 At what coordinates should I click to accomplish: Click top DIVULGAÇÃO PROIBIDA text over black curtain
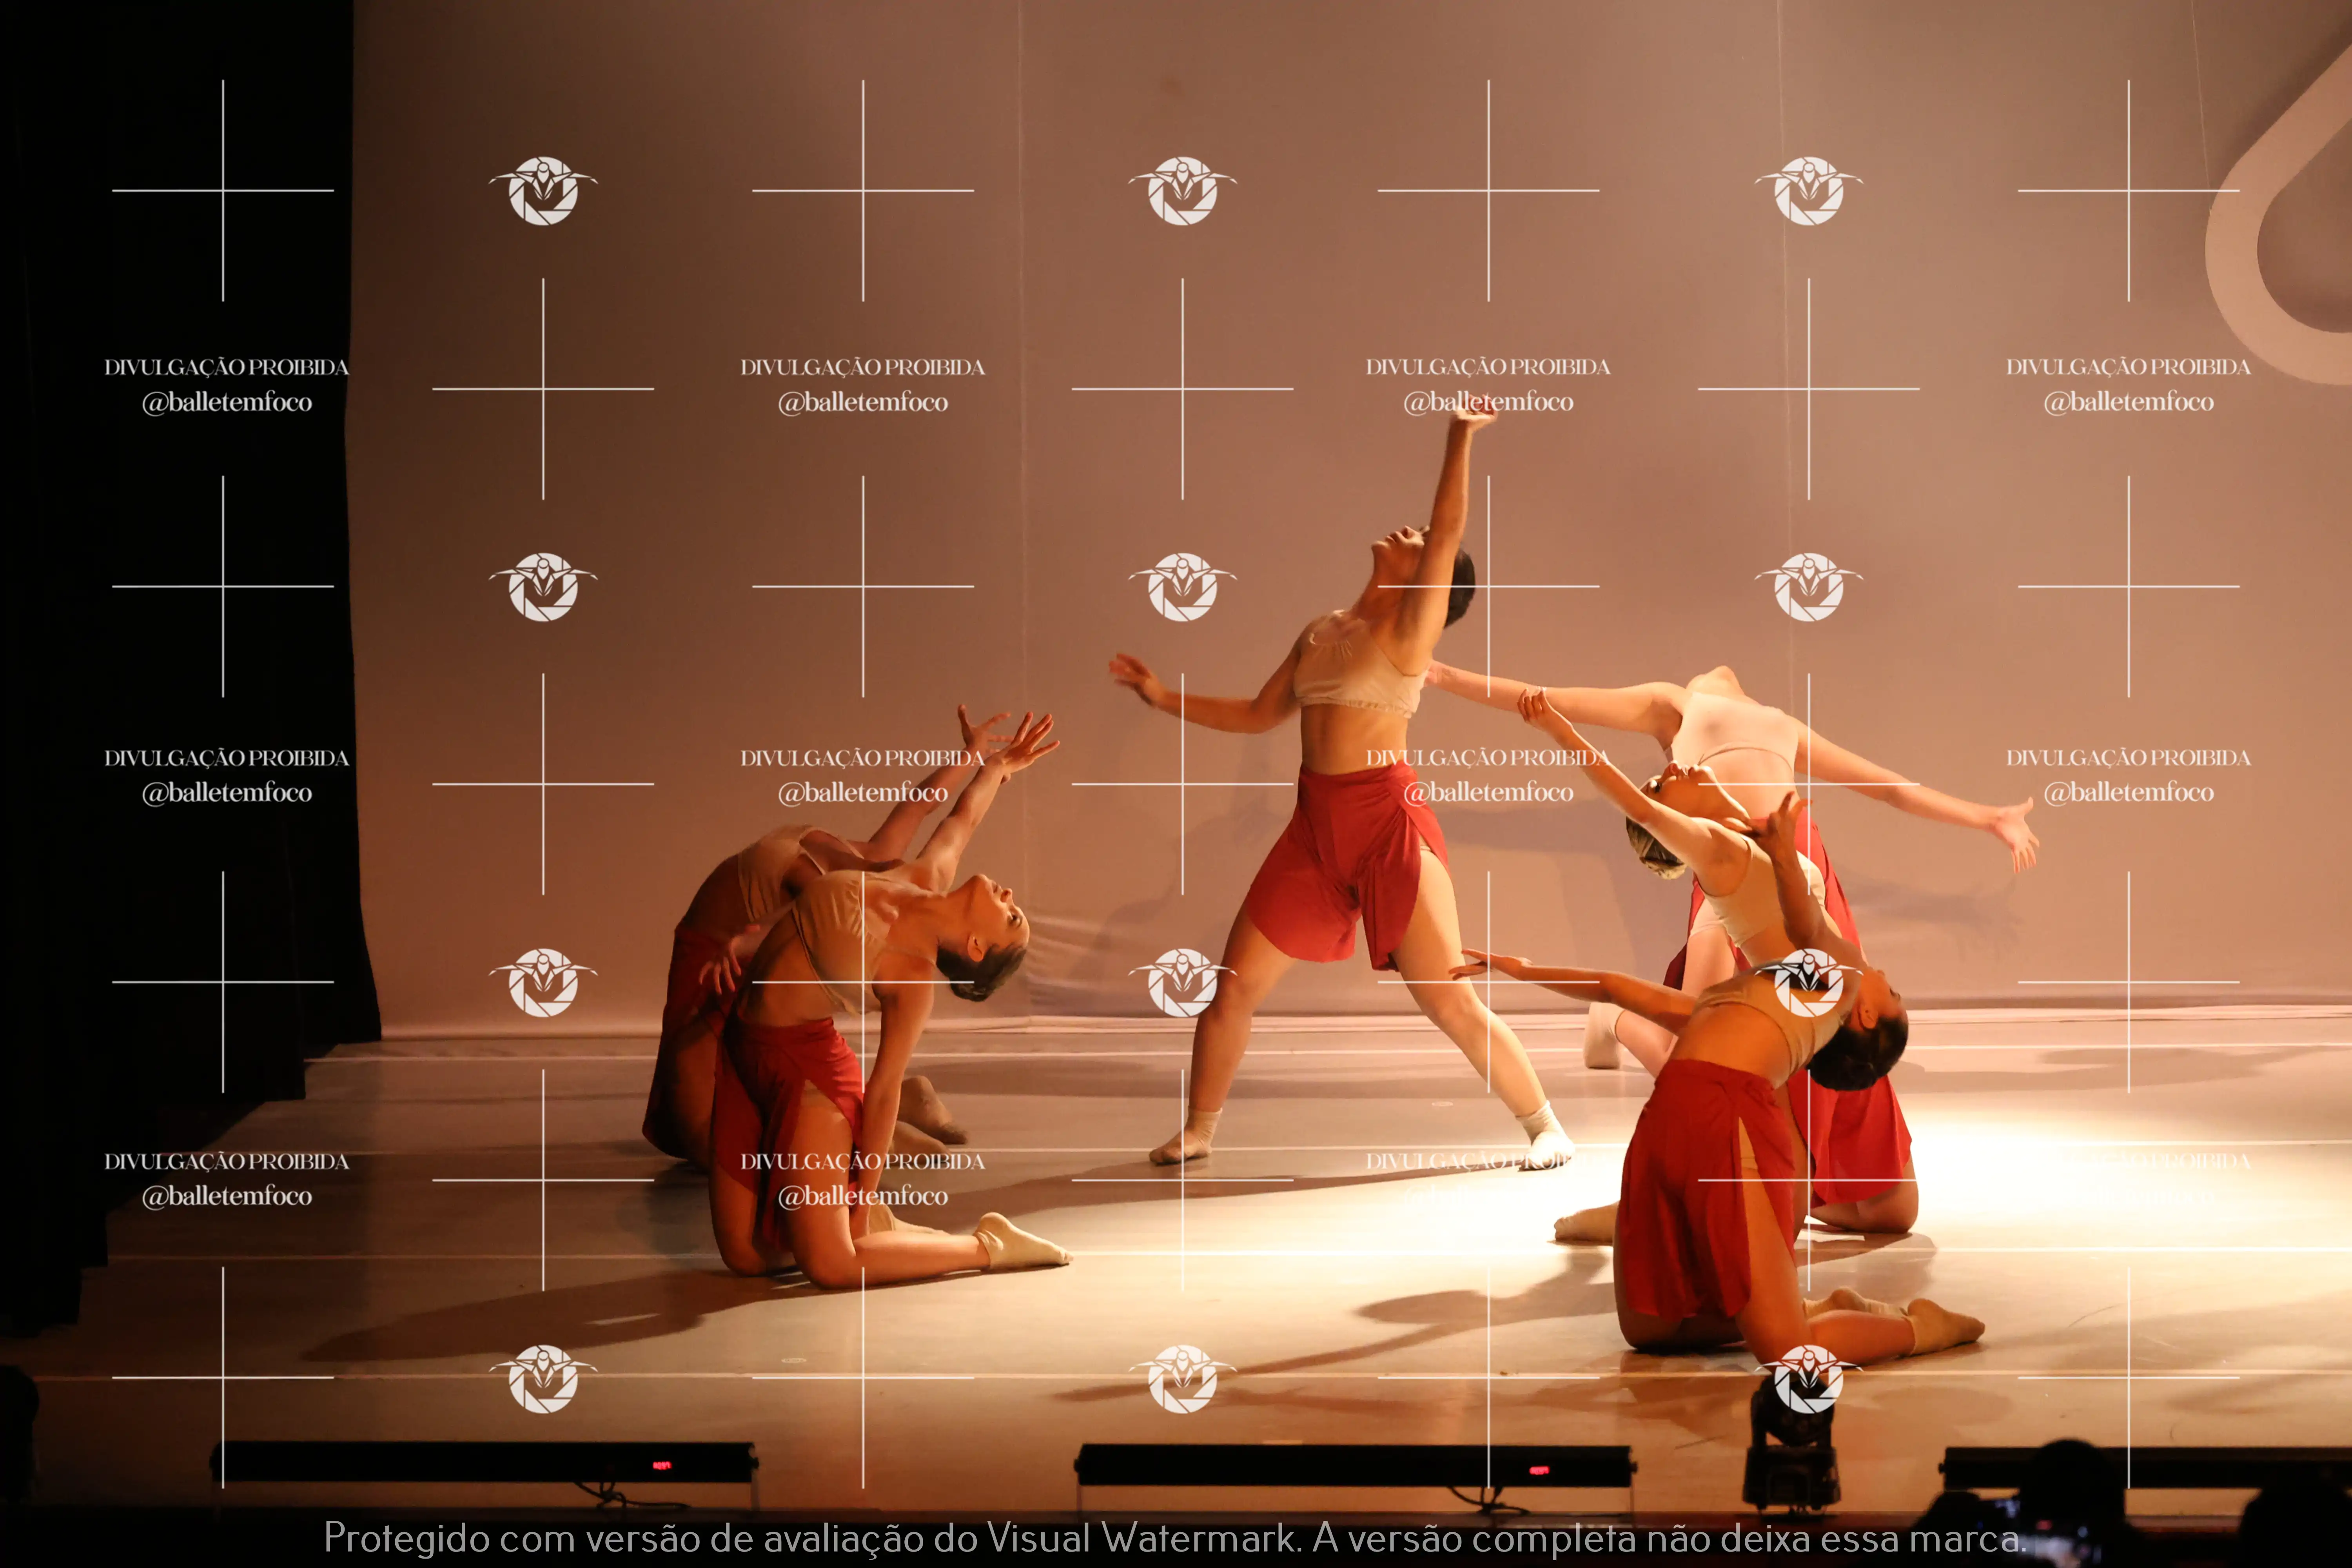(226, 367)
